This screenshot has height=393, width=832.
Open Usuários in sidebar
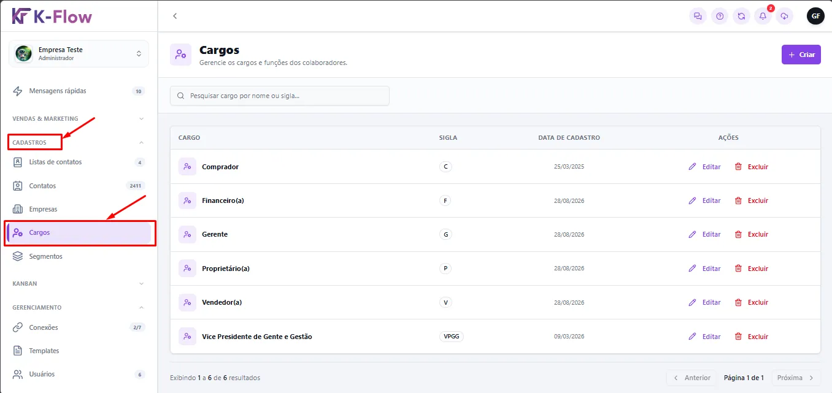[79, 374]
